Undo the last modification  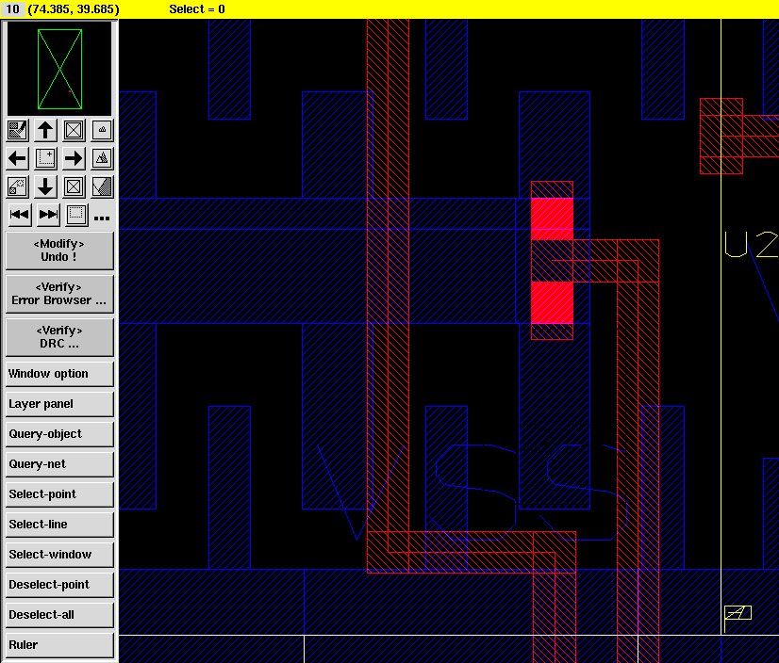tap(59, 251)
